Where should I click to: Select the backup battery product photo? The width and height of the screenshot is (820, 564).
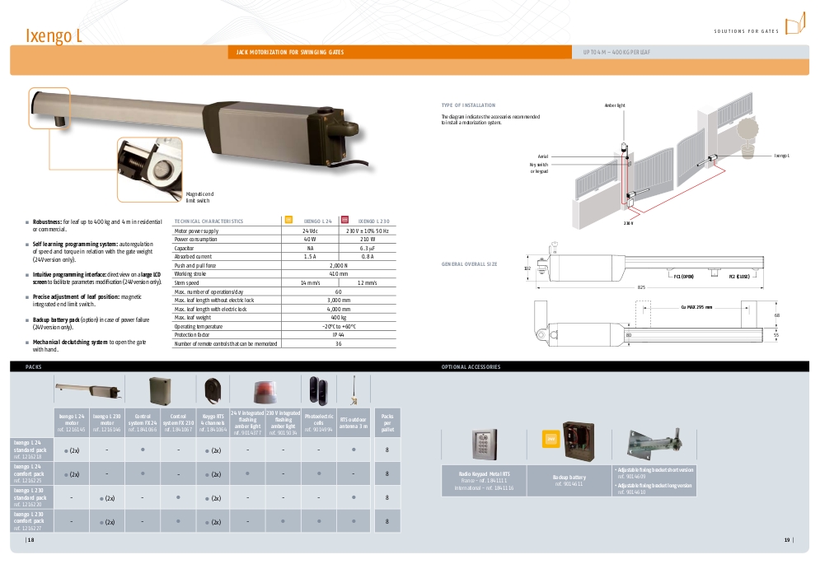click(579, 442)
